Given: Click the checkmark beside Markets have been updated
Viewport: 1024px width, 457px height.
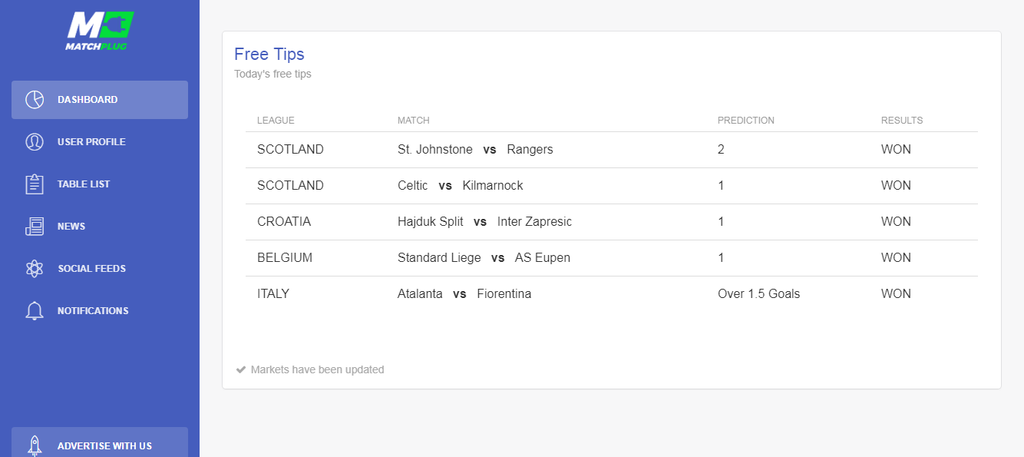Looking at the screenshot, I should [x=241, y=369].
